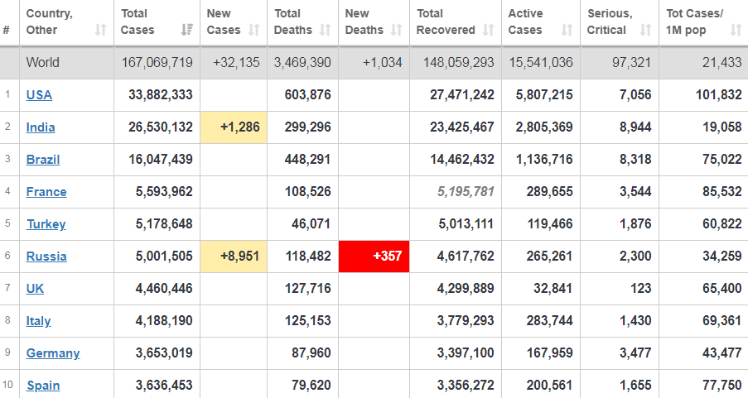The height and width of the screenshot is (398, 748).
Task: Select UK serious critical '123'
Action: (x=640, y=289)
